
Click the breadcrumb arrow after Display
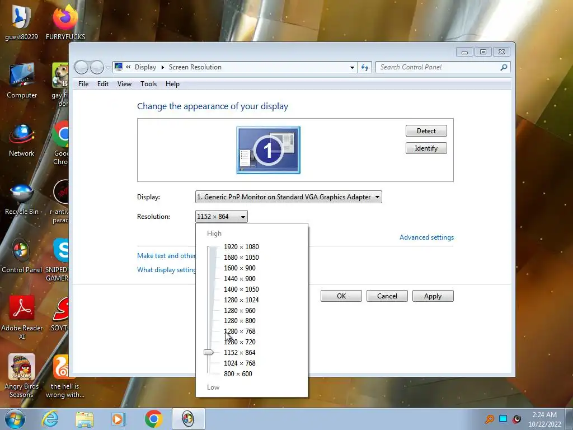tap(163, 67)
